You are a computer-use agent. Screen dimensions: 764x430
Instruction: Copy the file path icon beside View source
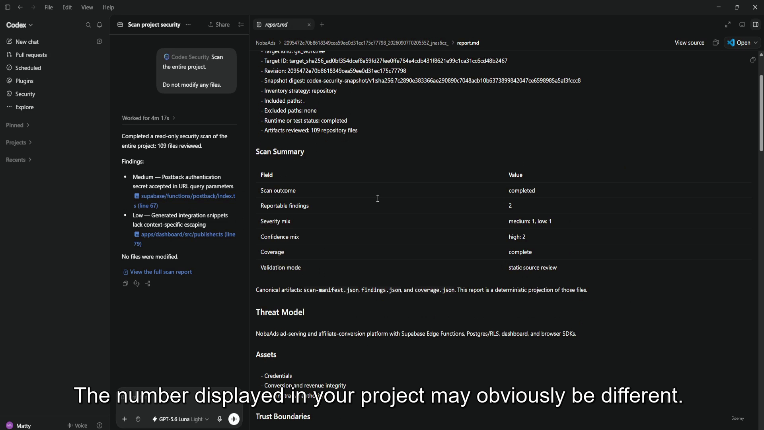pos(715,43)
